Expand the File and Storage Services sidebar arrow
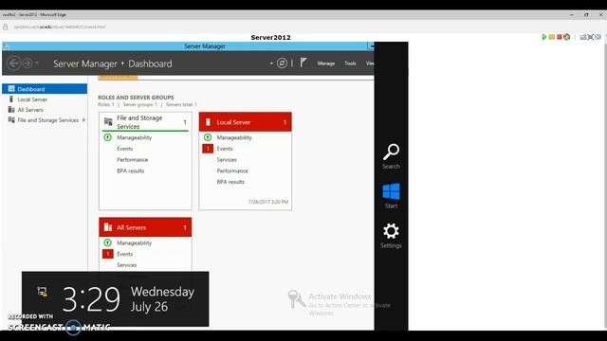Image resolution: width=607 pixels, height=341 pixels. click(83, 120)
